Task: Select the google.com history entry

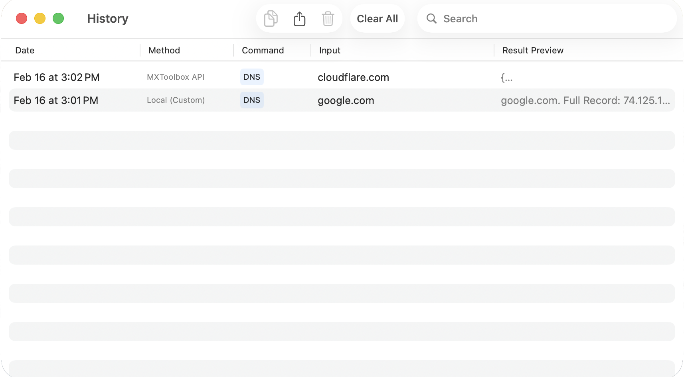Action: click(x=346, y=100)
